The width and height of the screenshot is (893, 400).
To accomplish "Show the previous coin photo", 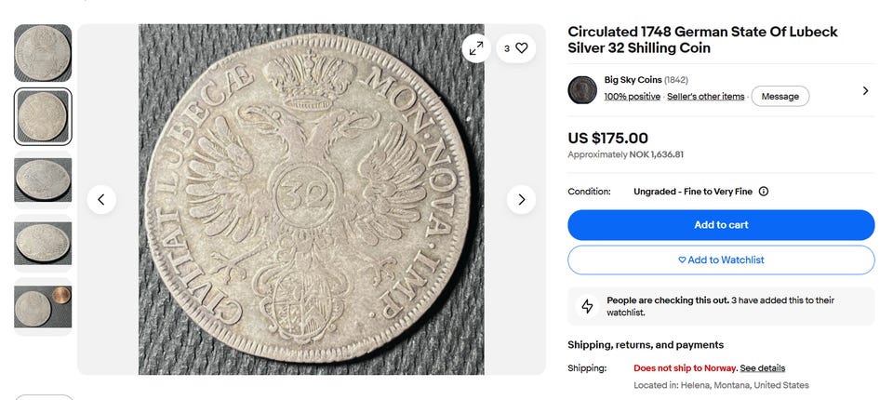I will [x=101, y=199].
